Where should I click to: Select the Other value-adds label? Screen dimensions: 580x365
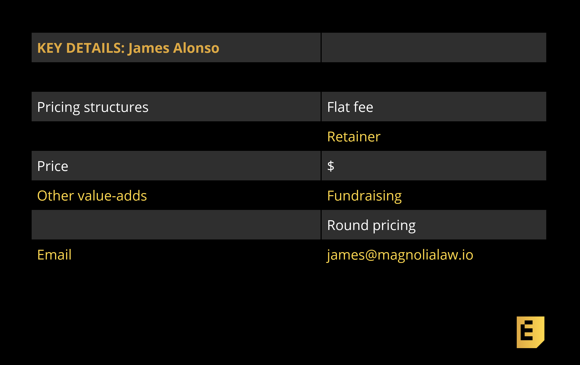pos(92,196)
